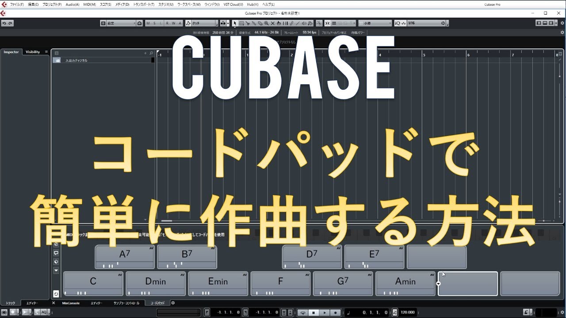This screenshot has height=318, width=566.
Task: Select the Mute (X) tool
Action: point(272,23)
